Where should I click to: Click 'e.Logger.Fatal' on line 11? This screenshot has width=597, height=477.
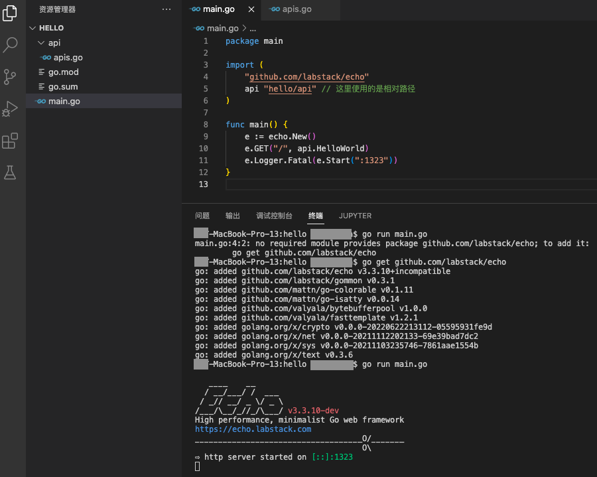(x=278, y=161)
